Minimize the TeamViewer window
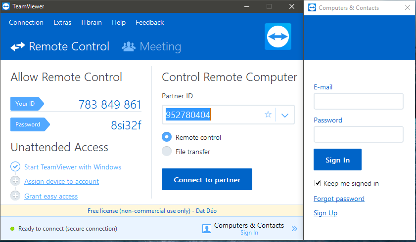Screen dimensions: 416x242 247,6
